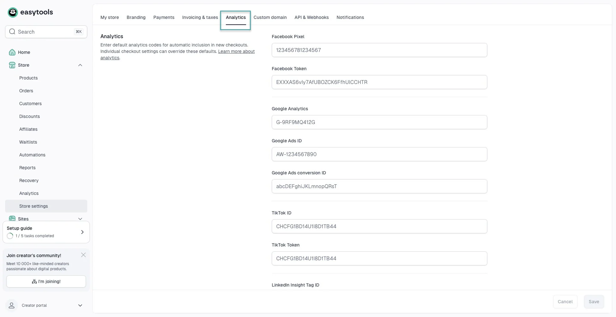Open Analytics in the sidebar

coord(46,193)
